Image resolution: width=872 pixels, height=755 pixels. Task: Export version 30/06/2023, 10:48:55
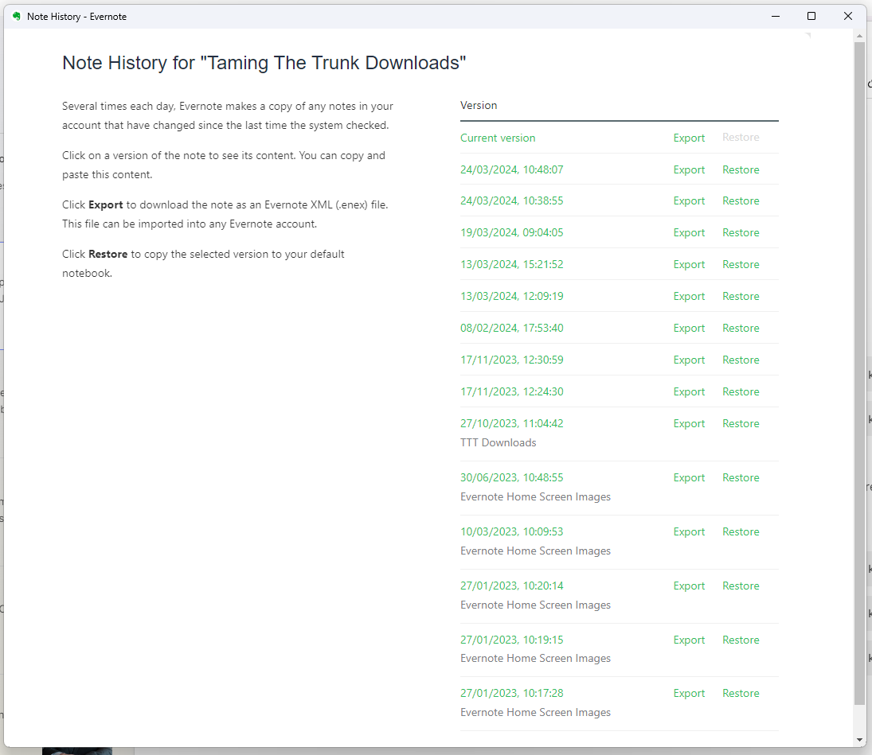tap(689, 478)
